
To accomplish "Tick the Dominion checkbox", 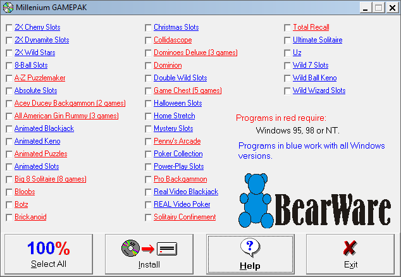I will pyautogui.click(x=148, y=66).
